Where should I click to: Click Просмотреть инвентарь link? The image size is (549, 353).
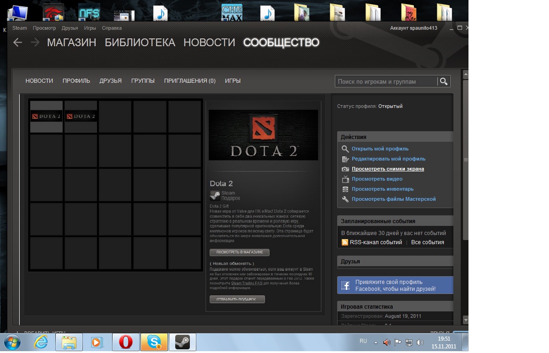click(x=382, y=189)
